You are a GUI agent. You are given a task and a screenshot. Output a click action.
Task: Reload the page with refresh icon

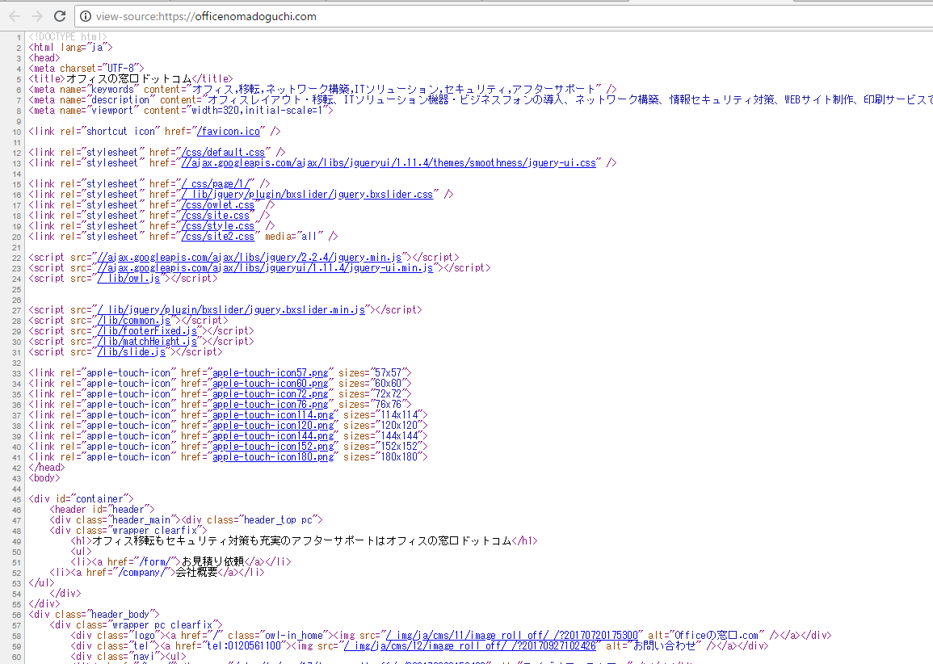[60, 16]
